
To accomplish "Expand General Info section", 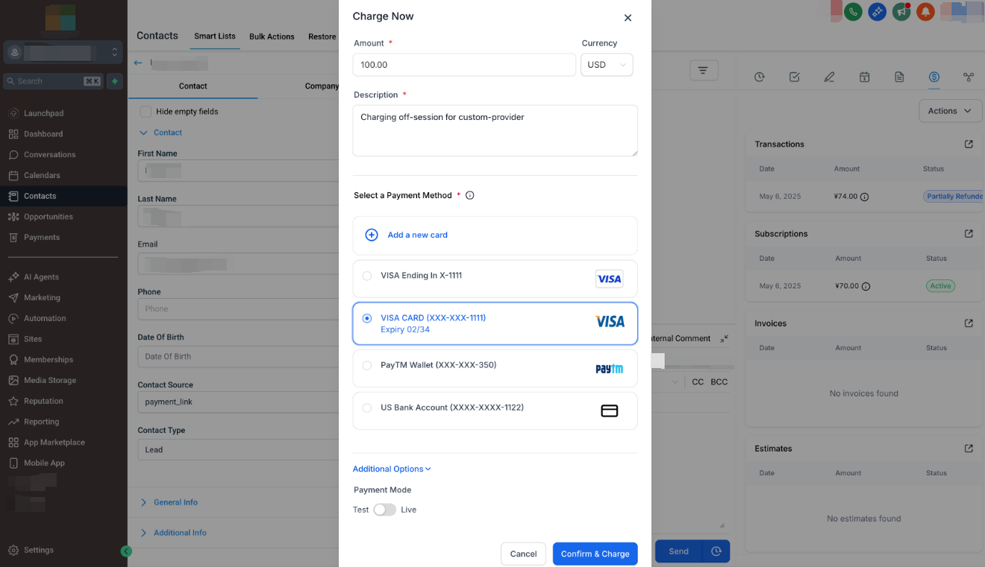I will tap(169, 502).
